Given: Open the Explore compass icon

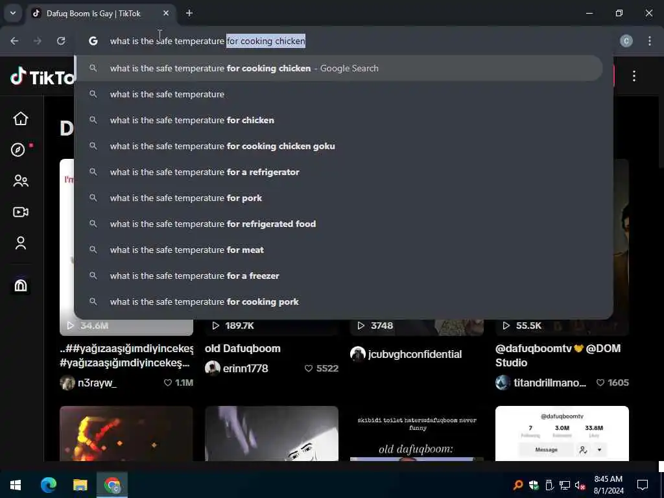Looking at the screenshot, I should (x=18, y=150).
